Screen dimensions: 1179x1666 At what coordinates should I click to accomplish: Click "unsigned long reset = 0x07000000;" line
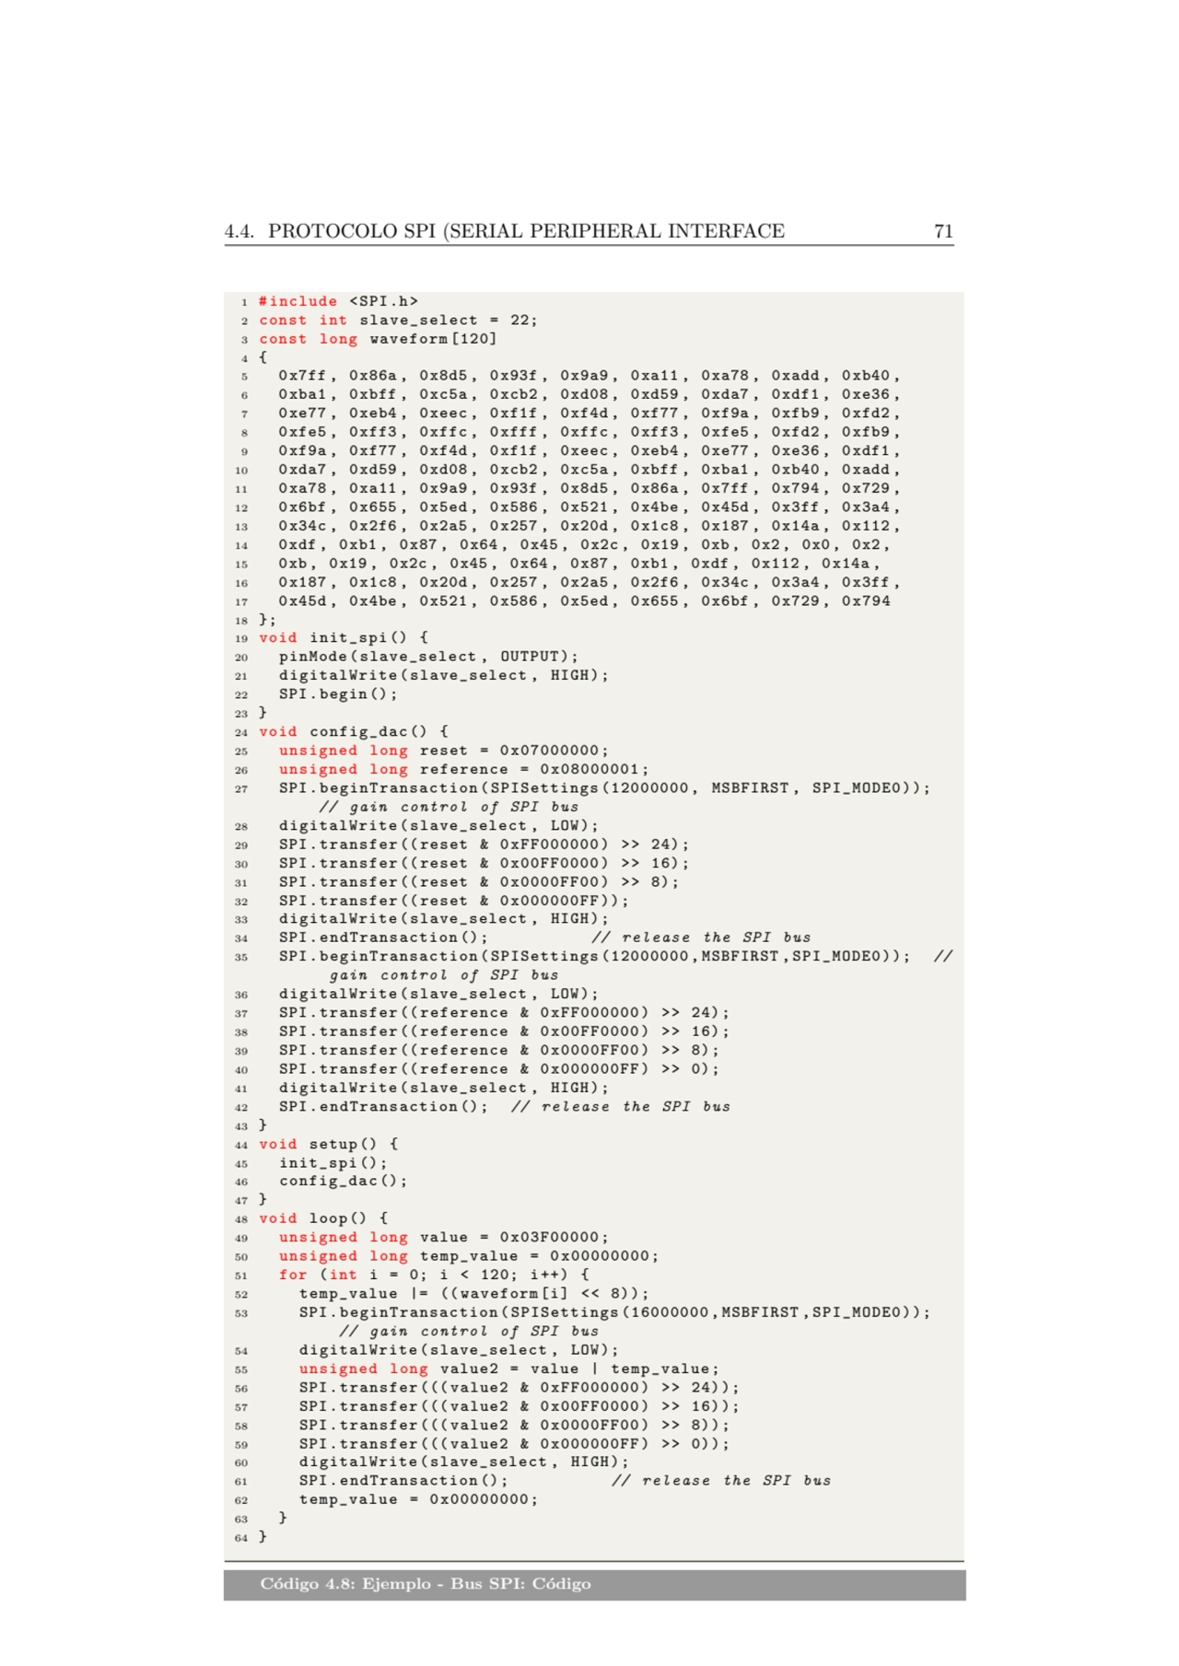click(x=444, y=751)
